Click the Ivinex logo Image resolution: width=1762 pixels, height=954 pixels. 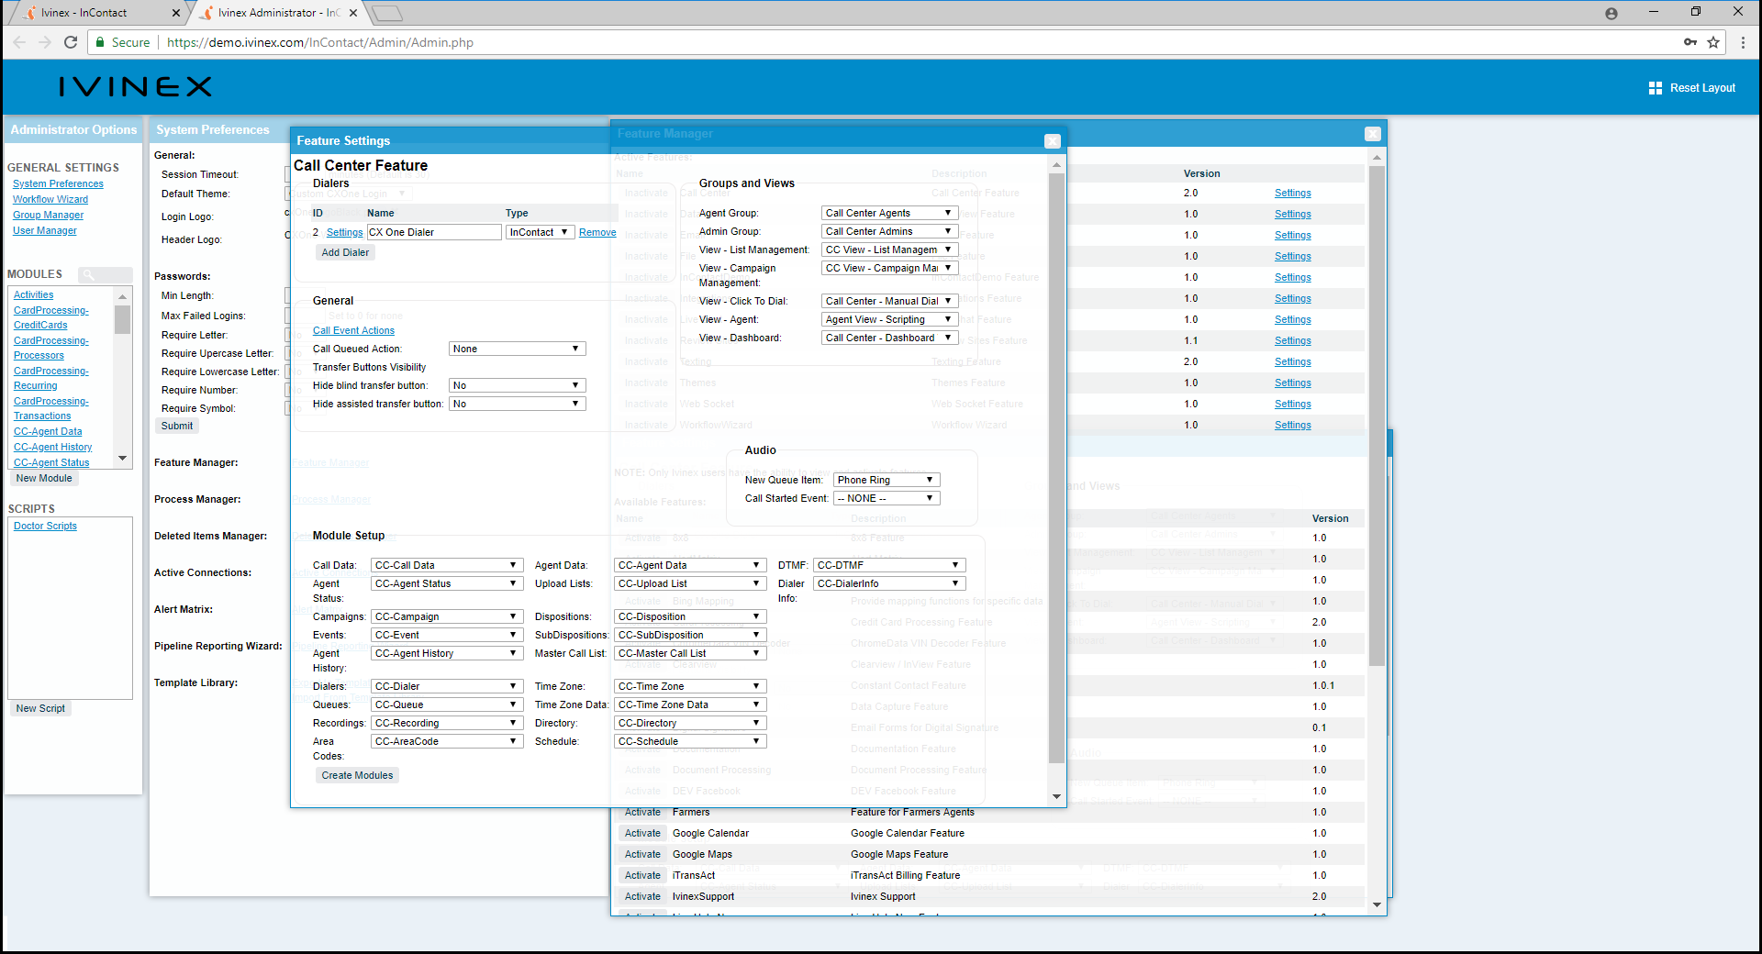[x=136, y=87]
